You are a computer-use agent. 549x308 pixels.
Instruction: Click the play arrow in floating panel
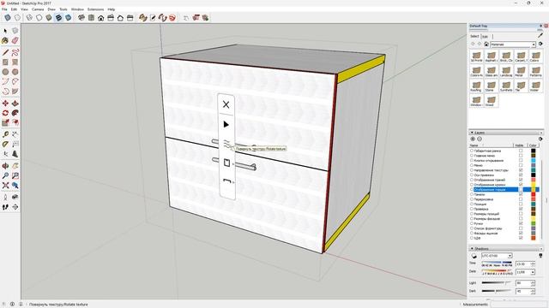point(226,124)
